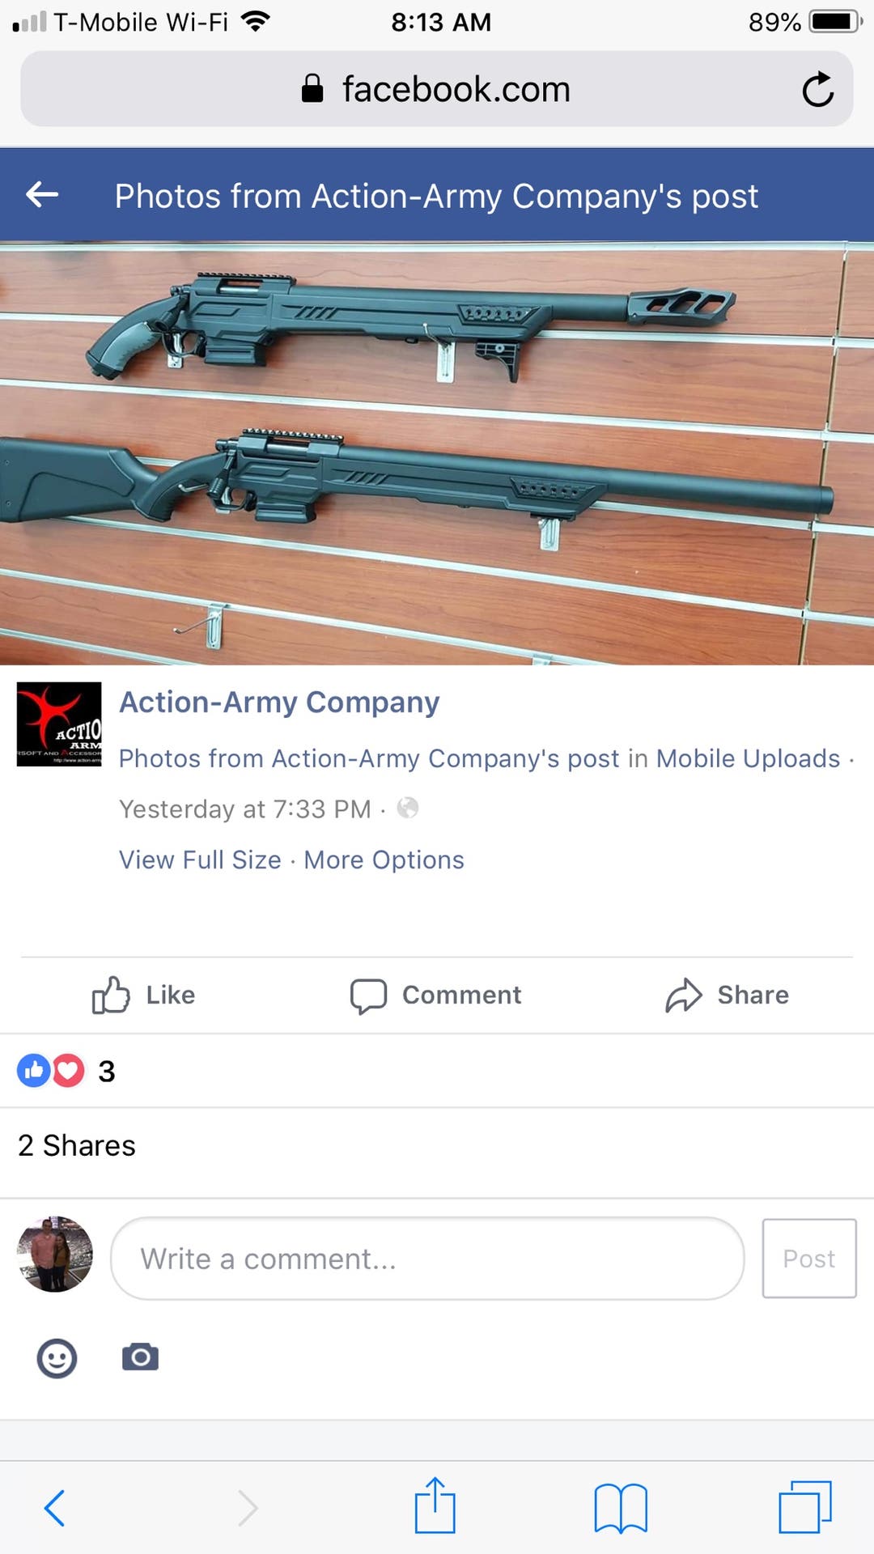
Task: Like the photo with thumbs-up icon
Action: click(143, 995)
